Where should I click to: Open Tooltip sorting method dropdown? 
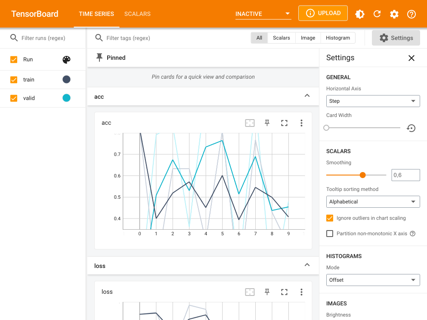pyautogui.click(x=373, y=202)
